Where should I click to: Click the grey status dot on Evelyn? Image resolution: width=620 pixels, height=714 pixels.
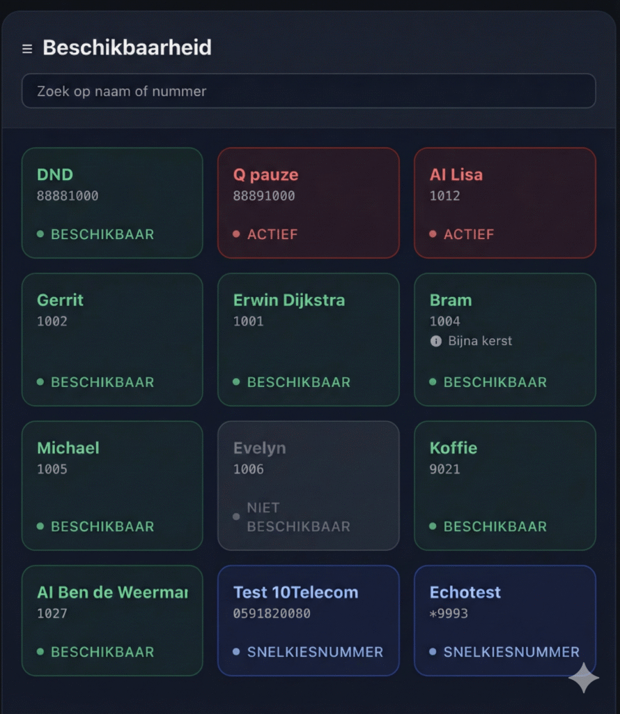pos(236,517)
